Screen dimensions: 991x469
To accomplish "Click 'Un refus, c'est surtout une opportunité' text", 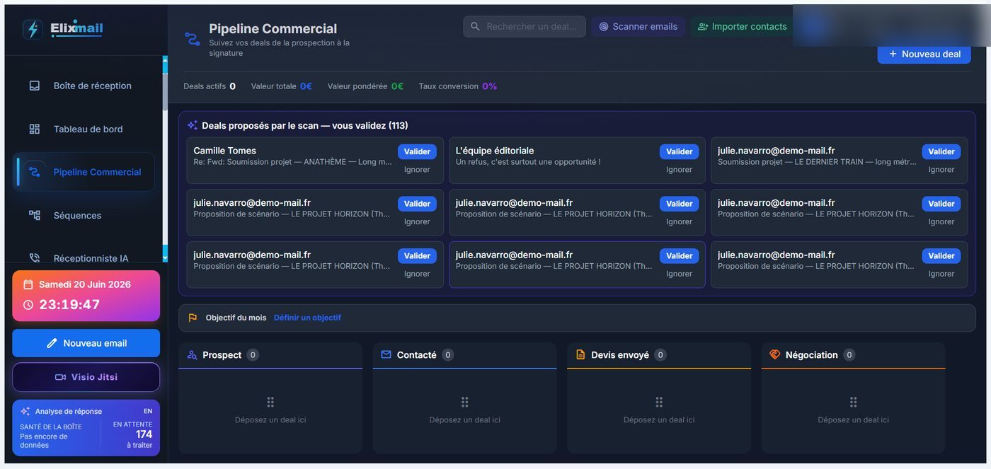I will pyautogui.click(x=528, y=162).
